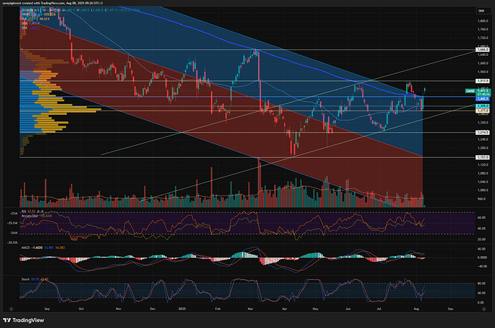This screenshot has width=495, height=328.
Task: Click the 1,274.5 horizontal line price label
Action: tap(482, 132)
